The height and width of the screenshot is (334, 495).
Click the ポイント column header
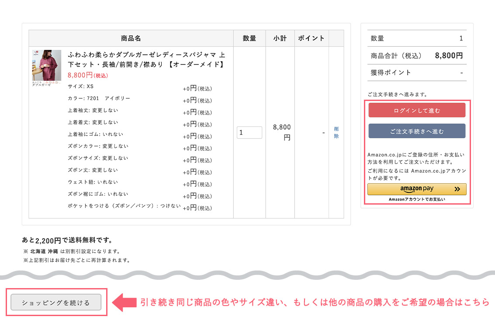click(312, 38)
